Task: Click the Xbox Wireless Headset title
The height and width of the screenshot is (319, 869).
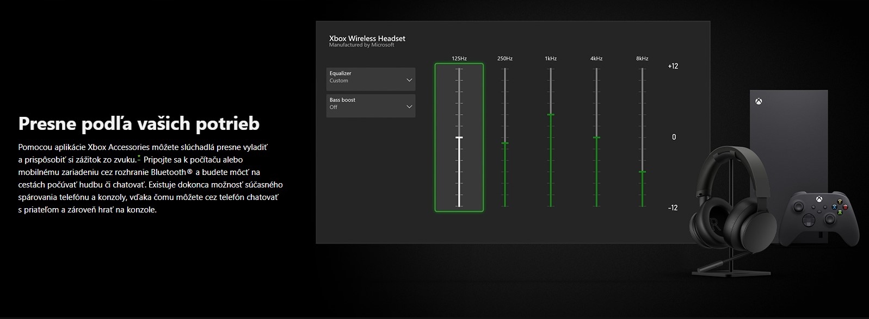Action: [367, 39]
